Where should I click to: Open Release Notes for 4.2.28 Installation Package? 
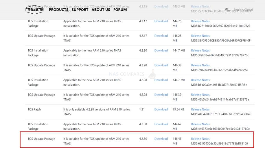point(200,80)
